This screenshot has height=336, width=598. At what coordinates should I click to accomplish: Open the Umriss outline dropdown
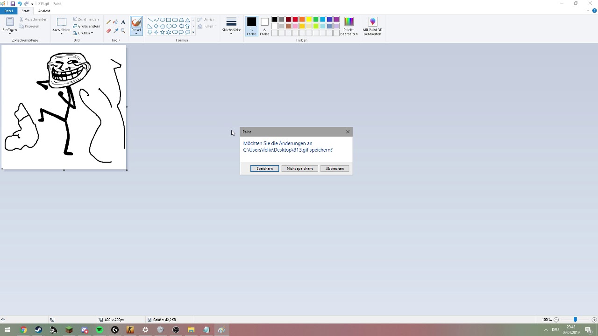click(x=207, y=20)
